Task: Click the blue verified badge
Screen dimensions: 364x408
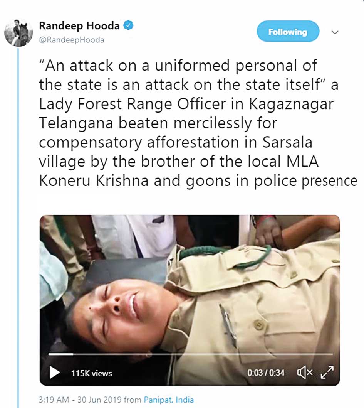Action: [x=128, y=25]
